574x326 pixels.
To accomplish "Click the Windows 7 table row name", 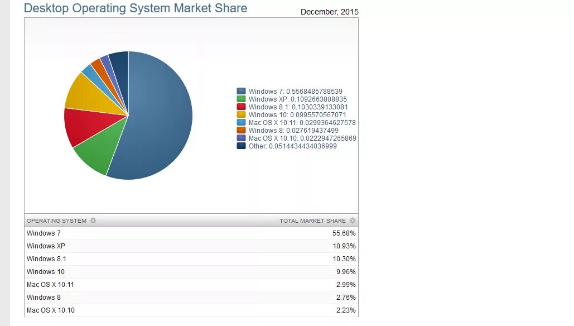I will coord(44,233).
